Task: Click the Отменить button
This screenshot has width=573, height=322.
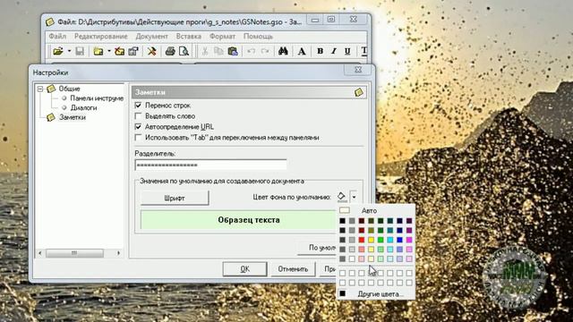Action: click(293, 269)
